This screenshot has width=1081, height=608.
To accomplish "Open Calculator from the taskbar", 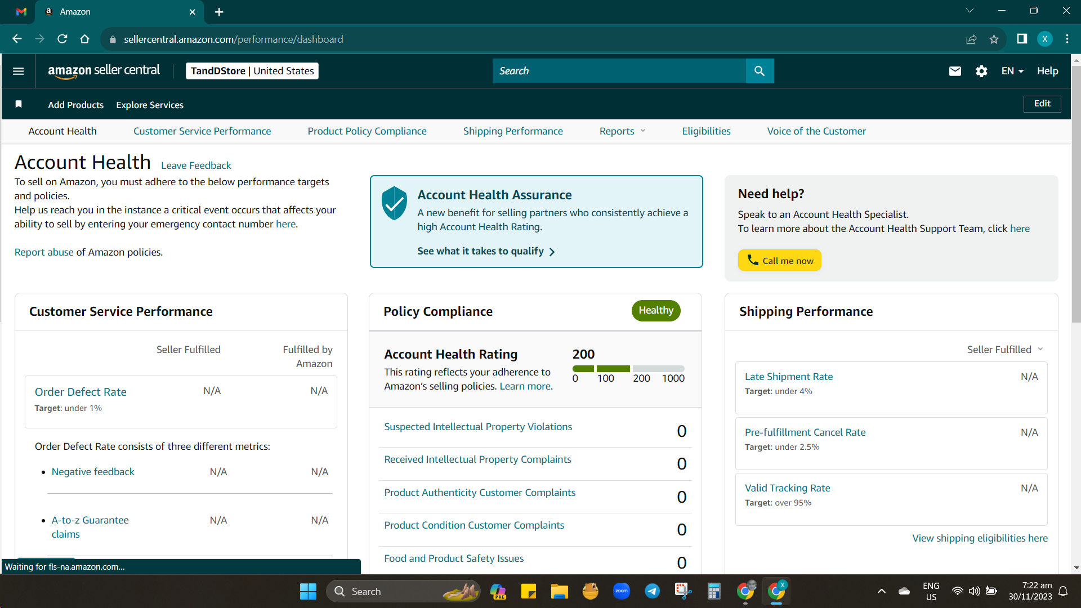I will click(714, 591).
